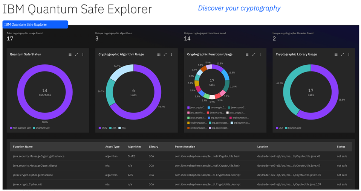Toggle JCA legend entry
The width and height of the screenshot is (361, 191).
[280, 128]
